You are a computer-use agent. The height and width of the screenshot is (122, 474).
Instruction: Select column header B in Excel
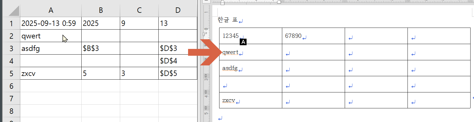point(101,11)
